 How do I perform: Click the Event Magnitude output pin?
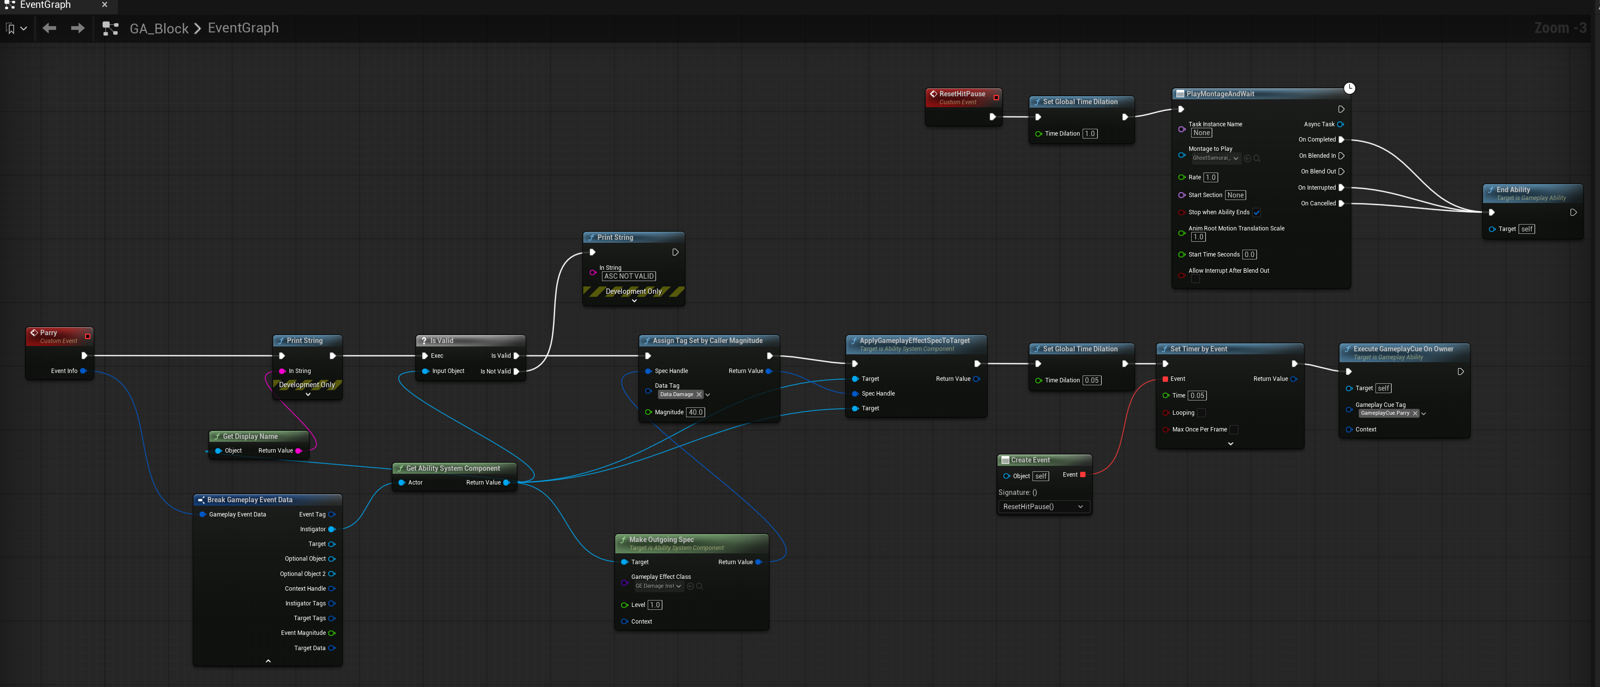[x=332, y=633]
